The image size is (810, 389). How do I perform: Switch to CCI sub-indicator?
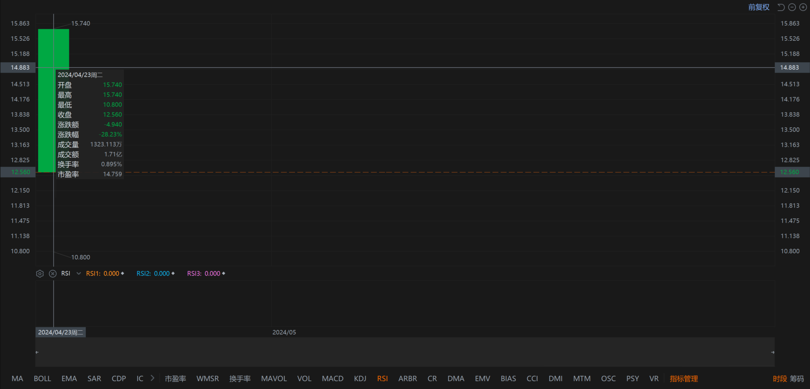click(532, 378)
